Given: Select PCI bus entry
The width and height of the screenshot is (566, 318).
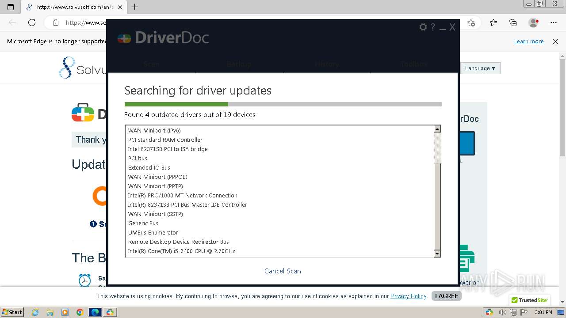Looking at the screenshot, I should tap(138, 159).
